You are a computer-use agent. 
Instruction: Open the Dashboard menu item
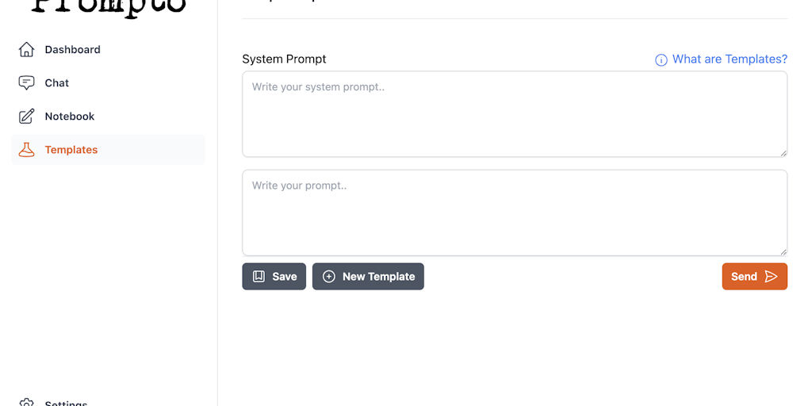[x=72, y=49]
